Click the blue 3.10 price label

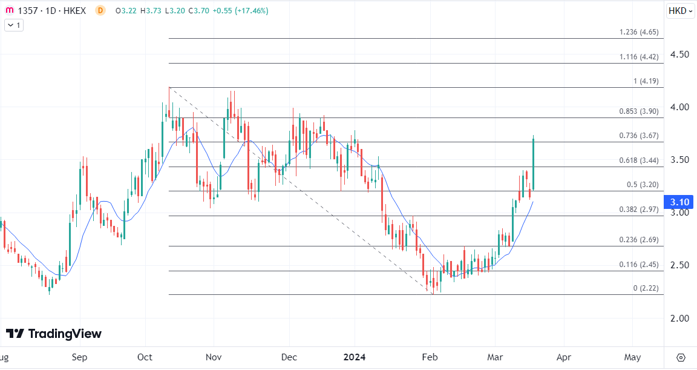click(x=679, y=202)
